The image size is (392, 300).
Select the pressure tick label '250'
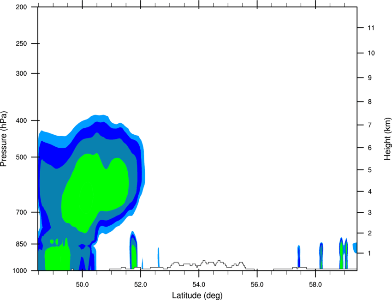pyautogui.click(x=21, y=43)
